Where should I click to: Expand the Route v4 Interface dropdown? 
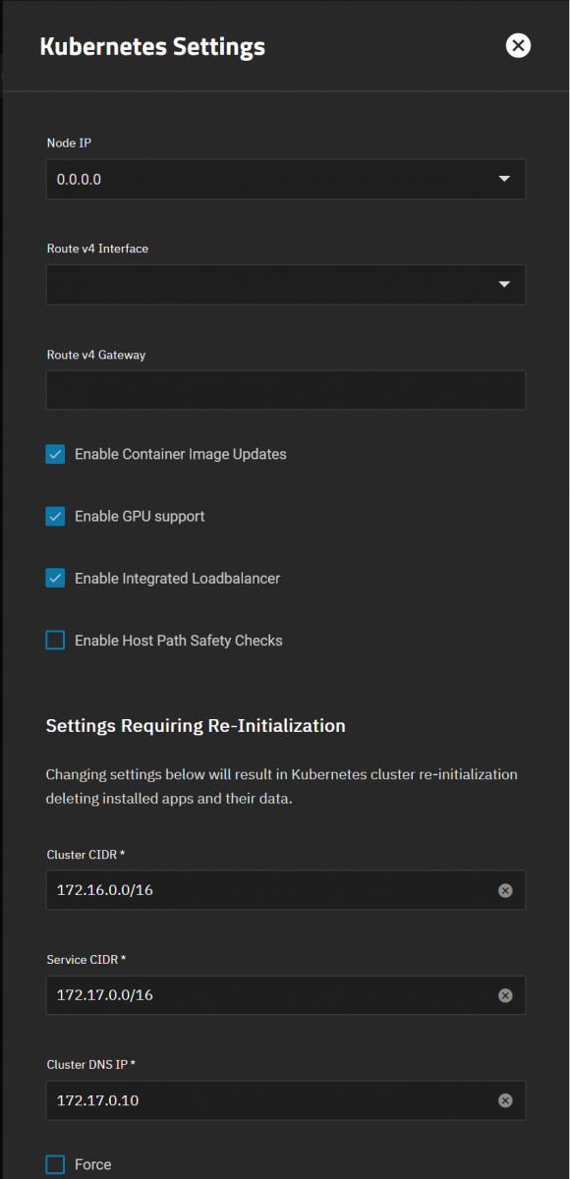[x=286, y=285]
